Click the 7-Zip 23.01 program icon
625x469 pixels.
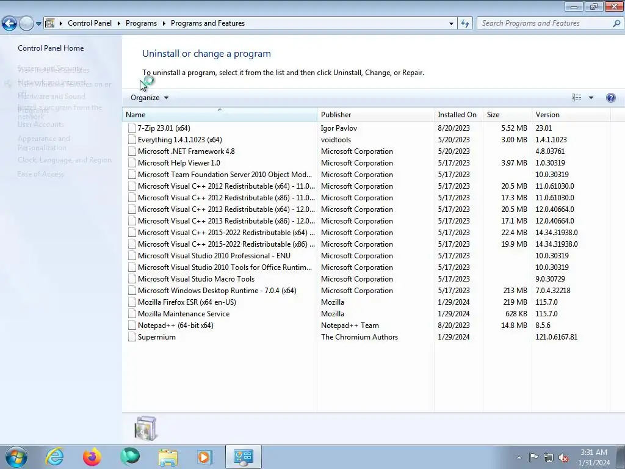[x=132, y=128]
